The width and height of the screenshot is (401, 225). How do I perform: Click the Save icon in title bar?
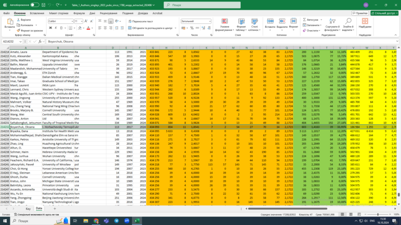44,5
